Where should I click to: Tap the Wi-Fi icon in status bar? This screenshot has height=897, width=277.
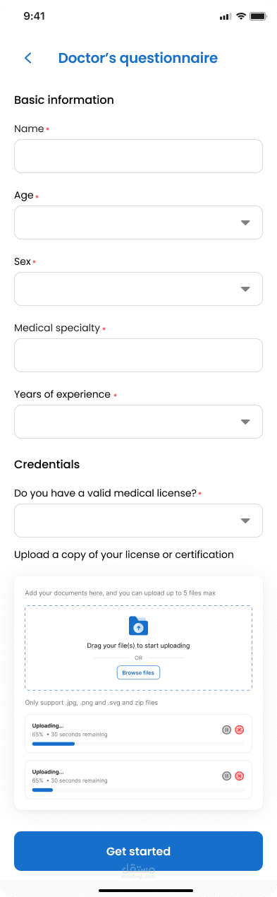240,16
